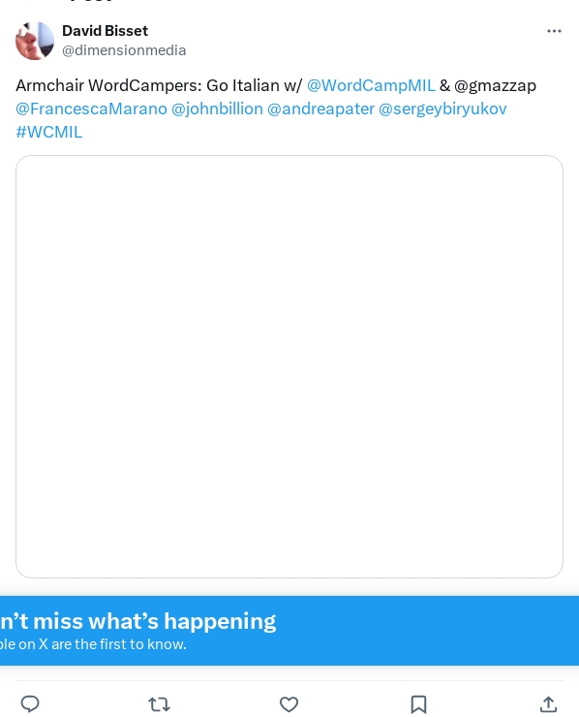This screenshot has width=579, height=717.
Task: Repost this tweet via retweet icon
Action: click(x=160, y=704)
